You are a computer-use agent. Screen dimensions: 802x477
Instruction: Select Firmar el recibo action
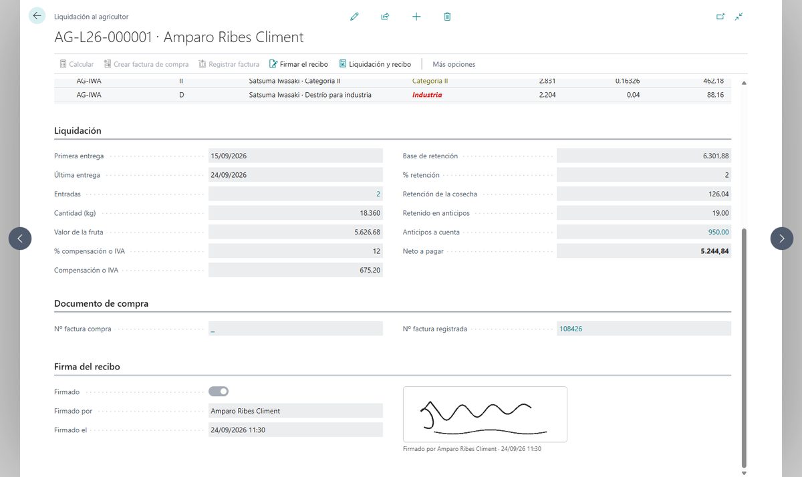[x=299, y=64]
